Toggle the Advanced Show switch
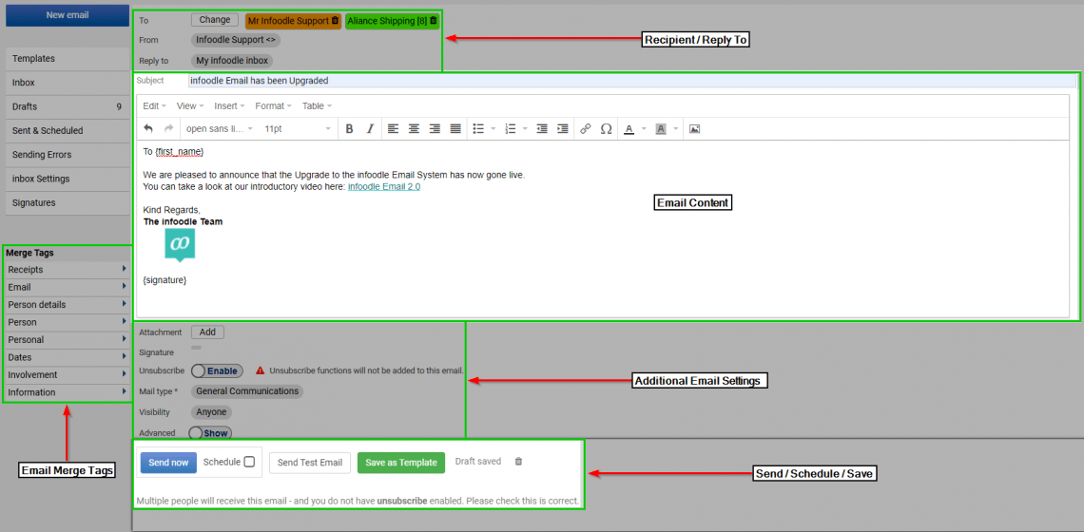This screenshot has height=532, width=1084. coord(210,433)
